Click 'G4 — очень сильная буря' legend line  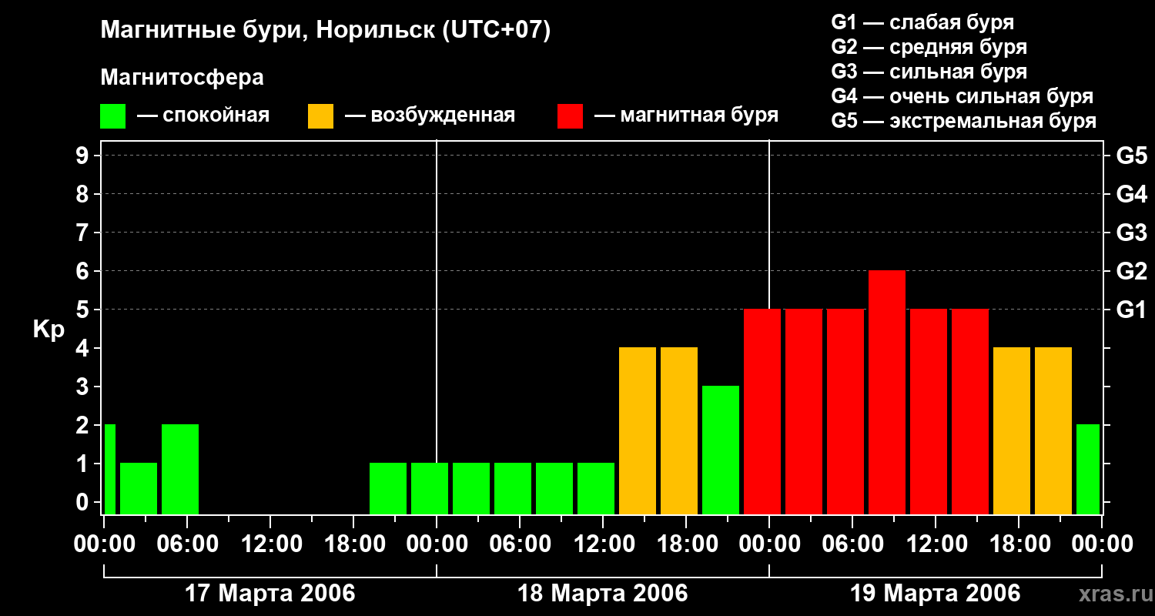pos(962,96)
